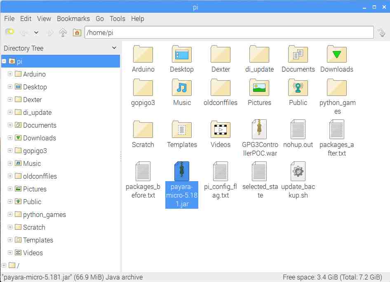390x282 pixels.
Task: Open the Tools menu
Action: tap(117, 19)
